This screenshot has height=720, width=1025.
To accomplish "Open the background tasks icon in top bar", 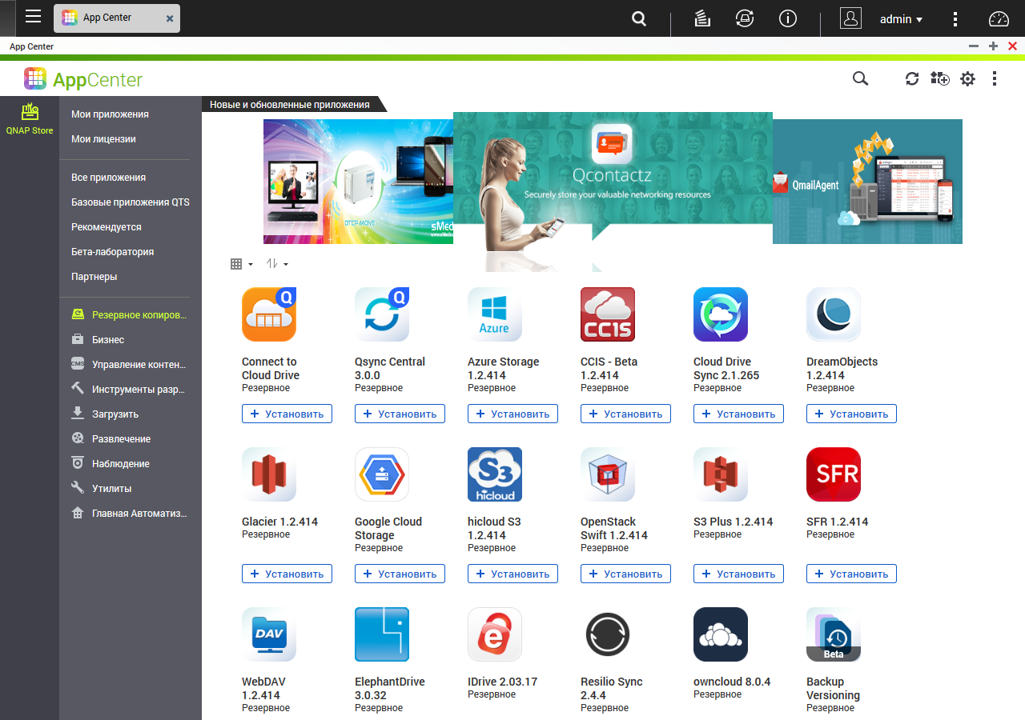I will (x=702, y=18).
